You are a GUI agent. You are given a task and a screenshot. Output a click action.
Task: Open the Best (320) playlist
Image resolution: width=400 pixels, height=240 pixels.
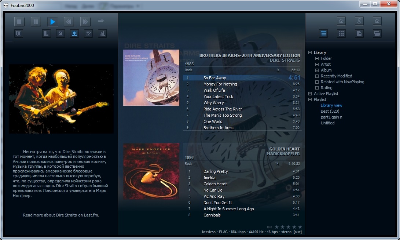click(330, 111)
